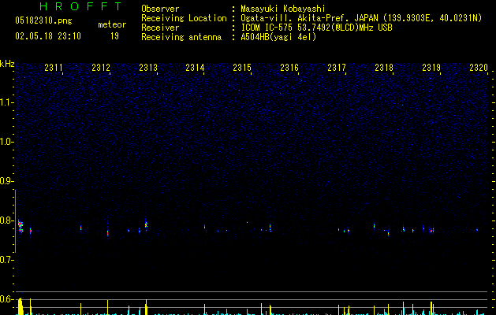496x315 pixels.
Task: Click the meteor echo before 2313
Action: click(x=146, y=224)
